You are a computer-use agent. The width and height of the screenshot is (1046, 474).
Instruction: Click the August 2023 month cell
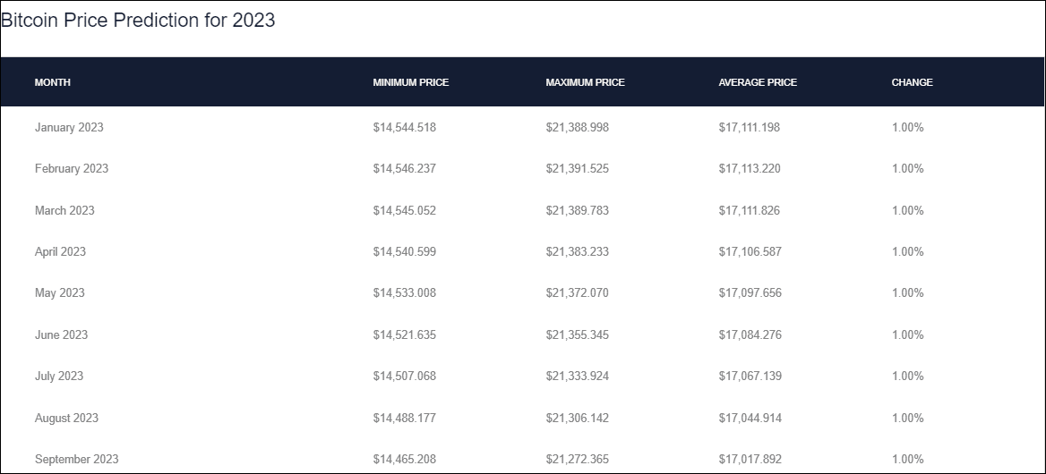66,418
